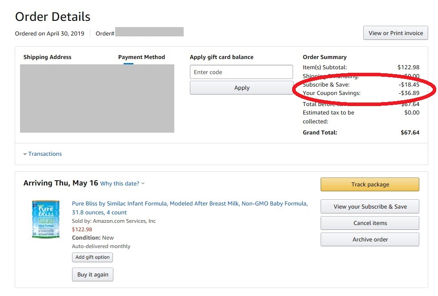The width and height of the screenshot is (438, 296).
Task: Apply the gift card code
Action: 241,87
